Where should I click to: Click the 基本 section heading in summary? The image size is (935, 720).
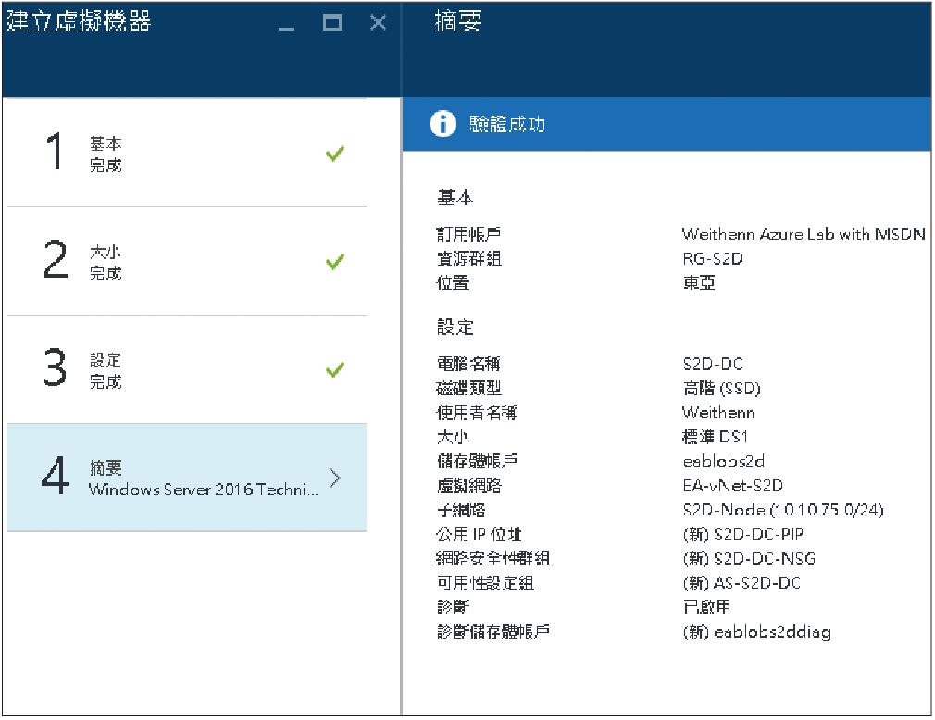455,197
